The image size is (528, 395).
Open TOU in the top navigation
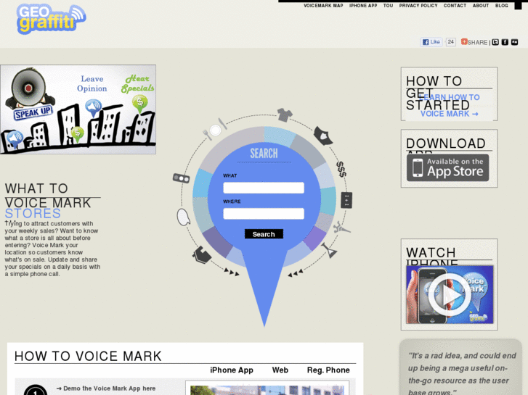388,6
